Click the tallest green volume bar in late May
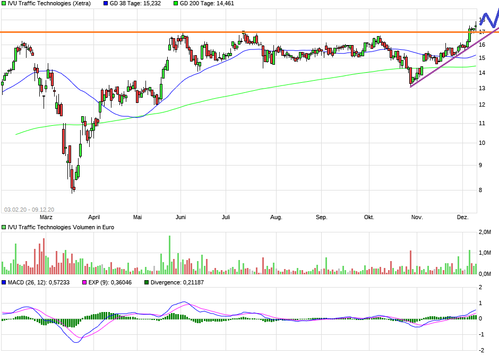 (170, 255)
